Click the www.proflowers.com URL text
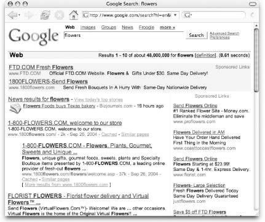The height and width of the screenshot is (222, 265). [194, 122]
